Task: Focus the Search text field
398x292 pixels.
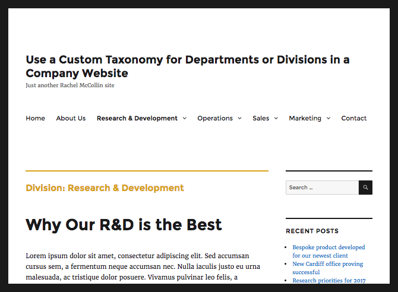Action: click(x=322, y=188)
